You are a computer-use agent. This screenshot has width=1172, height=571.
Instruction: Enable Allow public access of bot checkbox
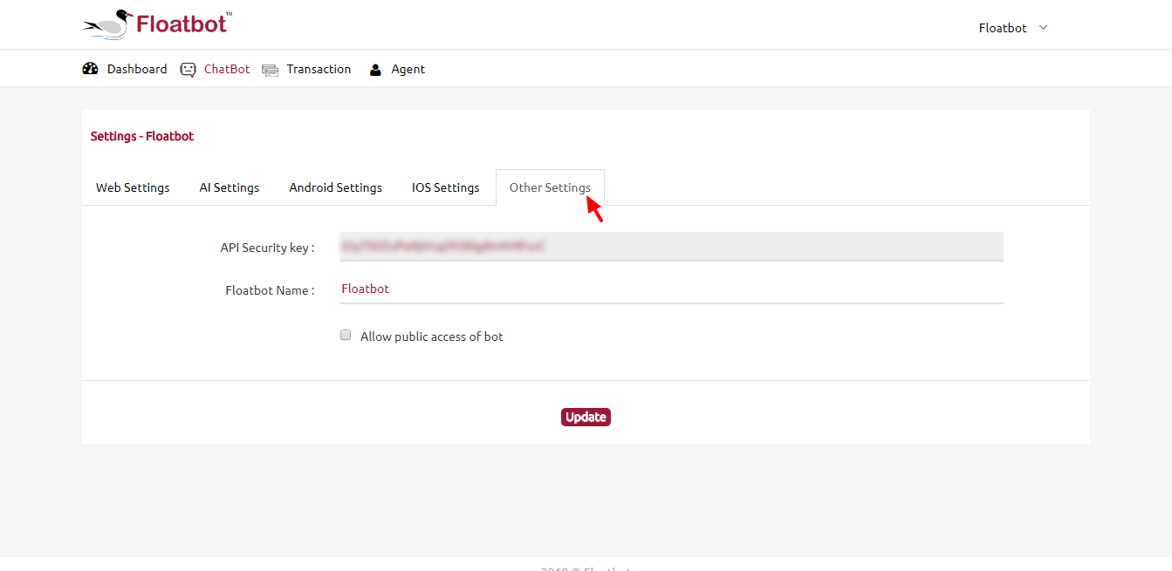point(346,336)
